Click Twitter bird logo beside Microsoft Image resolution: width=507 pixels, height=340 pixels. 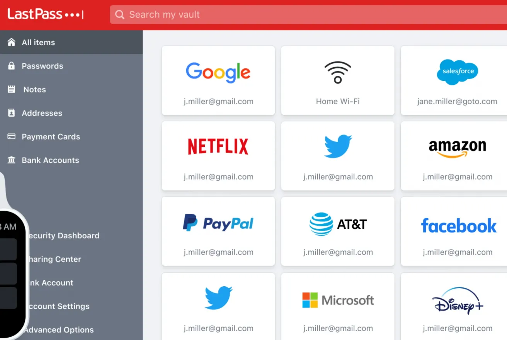click(218, 298)
